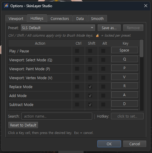The width and height of the screenshot is (152, 153).
Task: Click the Action column header
Action: click(40, 43)
